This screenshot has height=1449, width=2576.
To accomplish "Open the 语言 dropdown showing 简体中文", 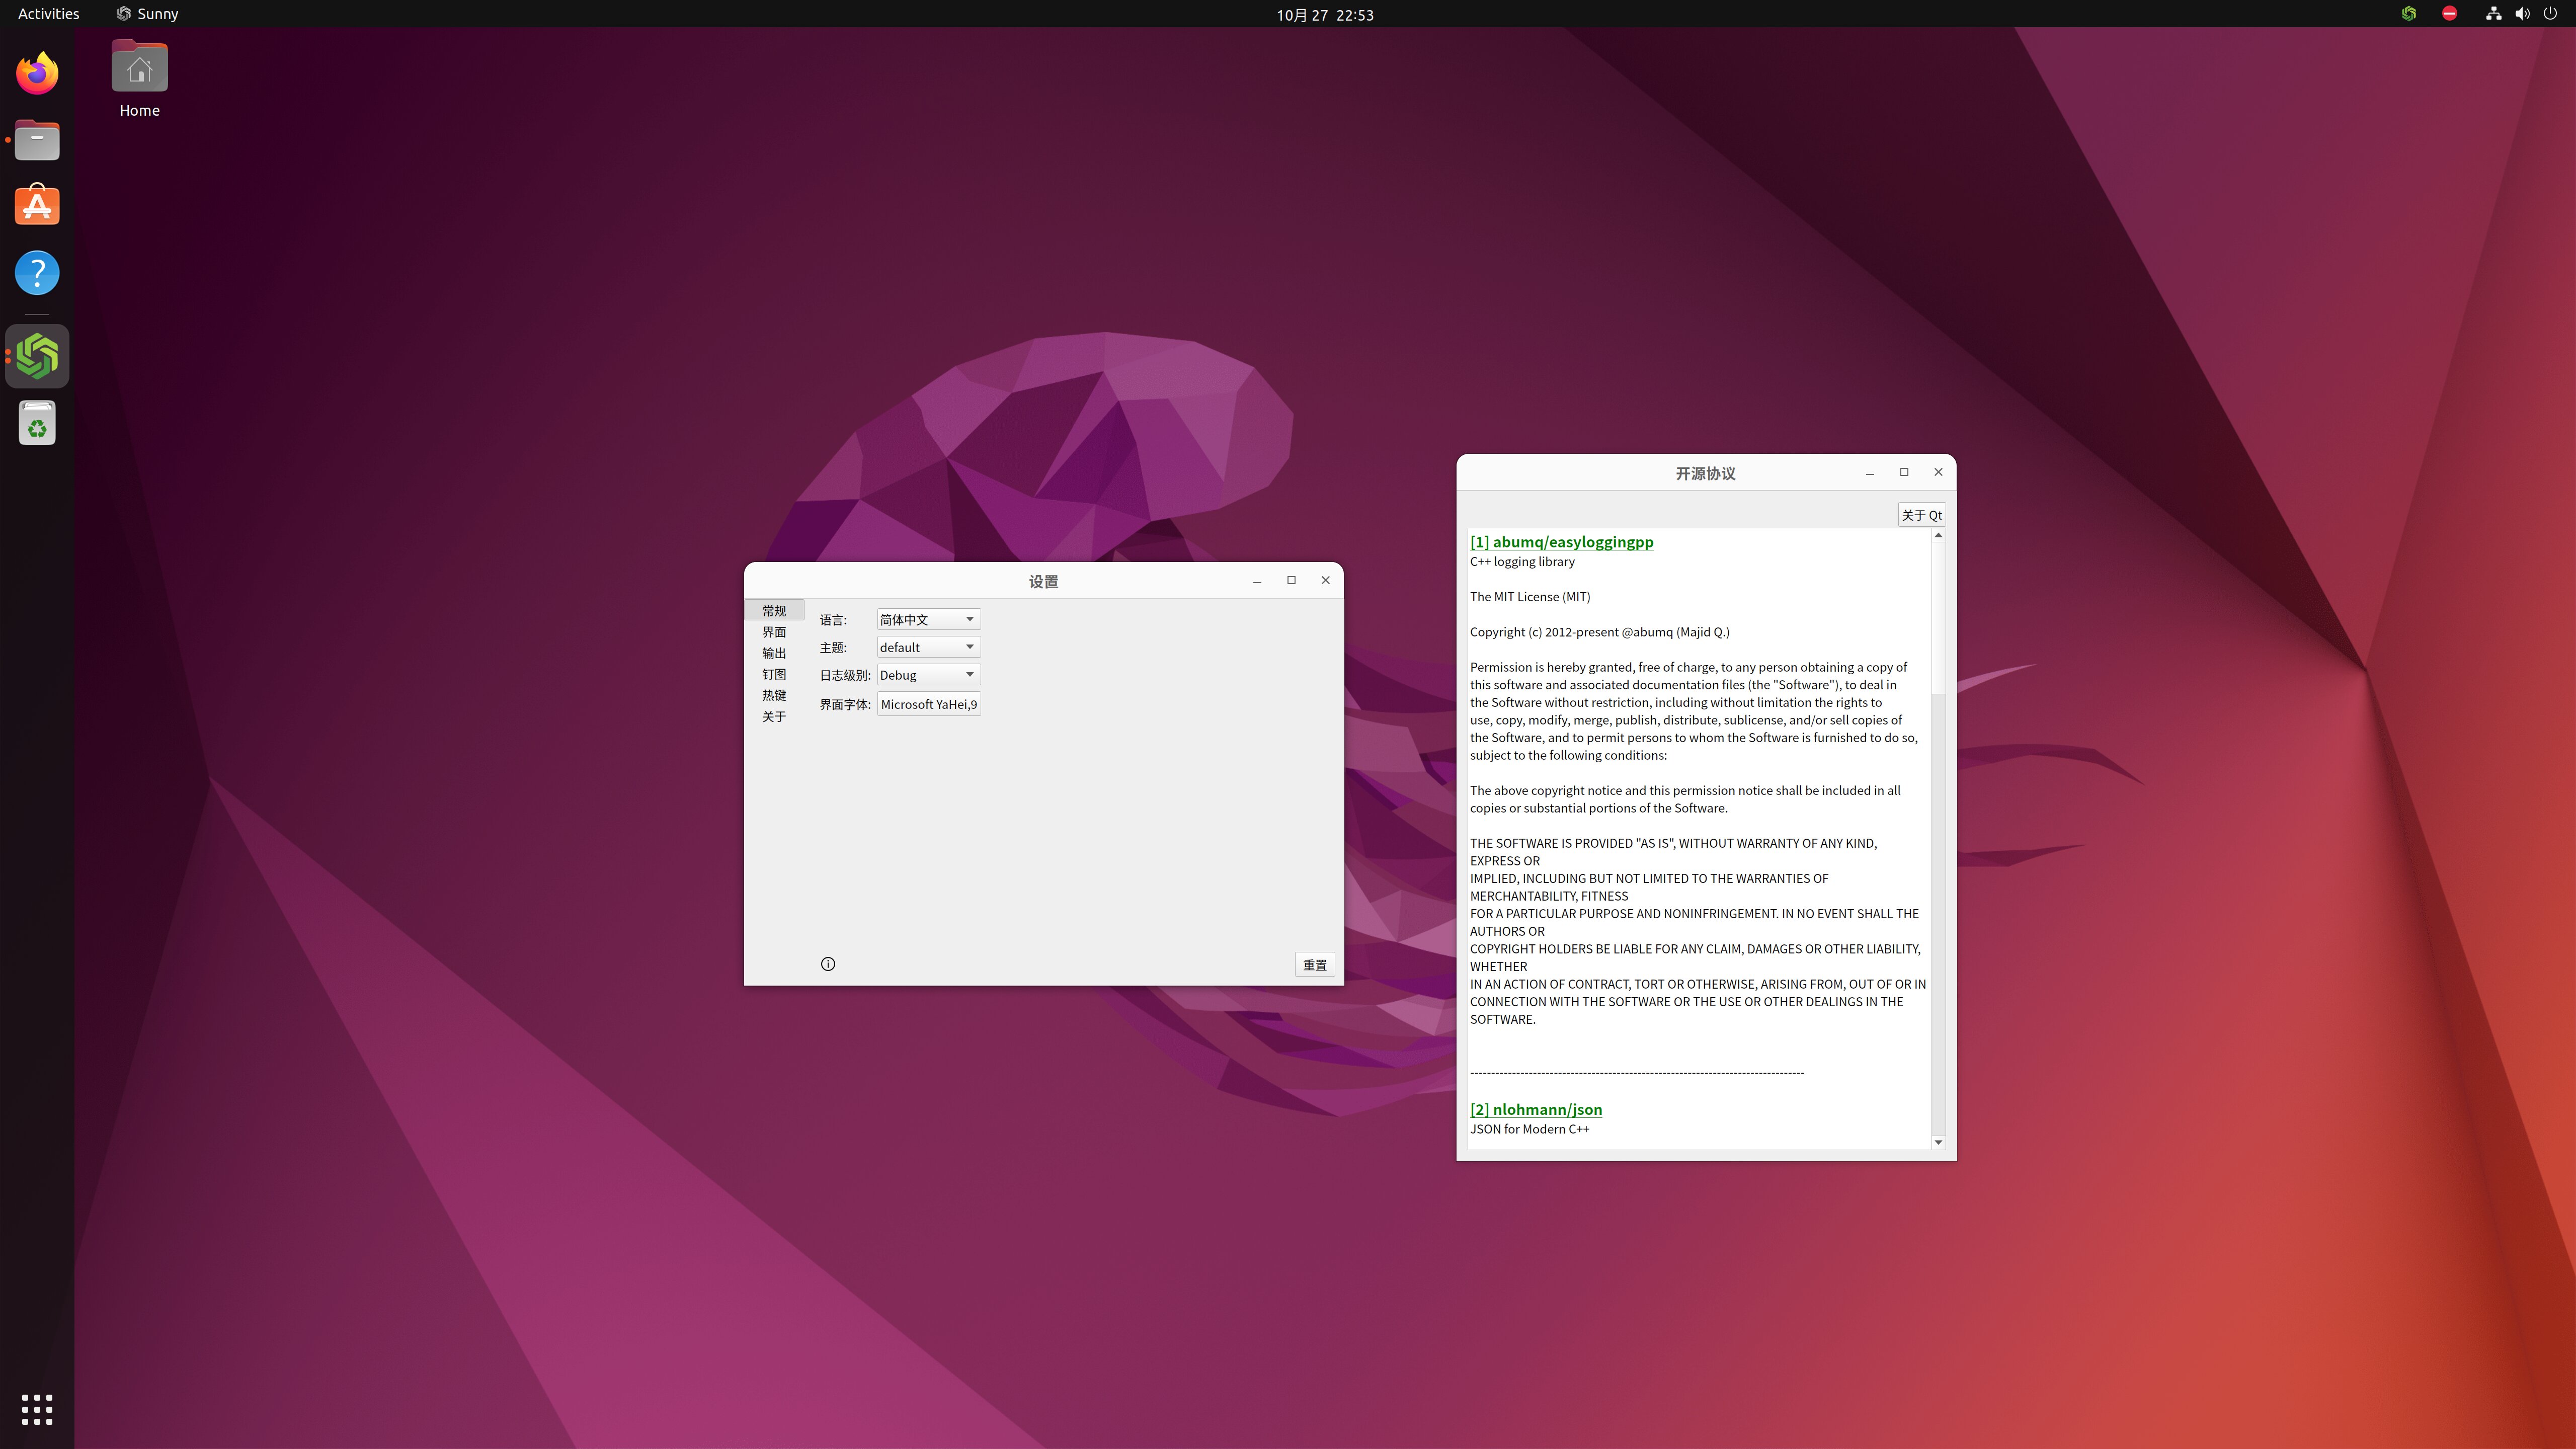I will (x=928, y=619).
